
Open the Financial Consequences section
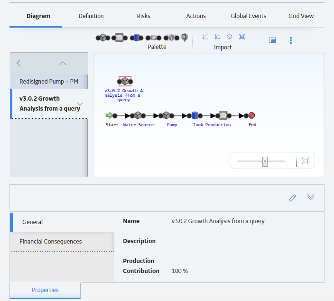click(x=62, y=242)
